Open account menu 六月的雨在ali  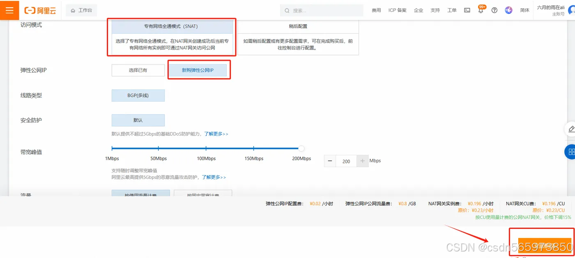point(551,7)
